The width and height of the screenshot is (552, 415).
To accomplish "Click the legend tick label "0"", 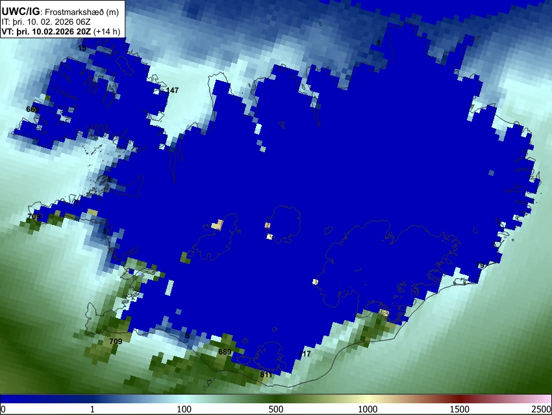I will tap(3, 409).
